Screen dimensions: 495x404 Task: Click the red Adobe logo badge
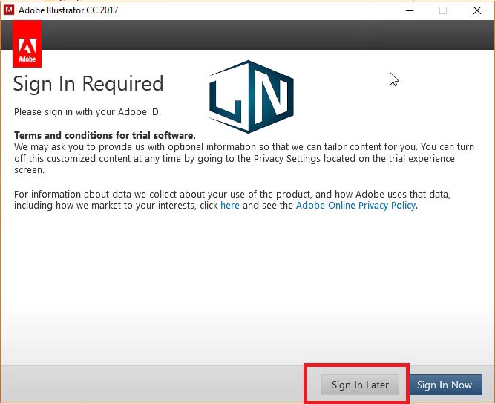point(27,45)
